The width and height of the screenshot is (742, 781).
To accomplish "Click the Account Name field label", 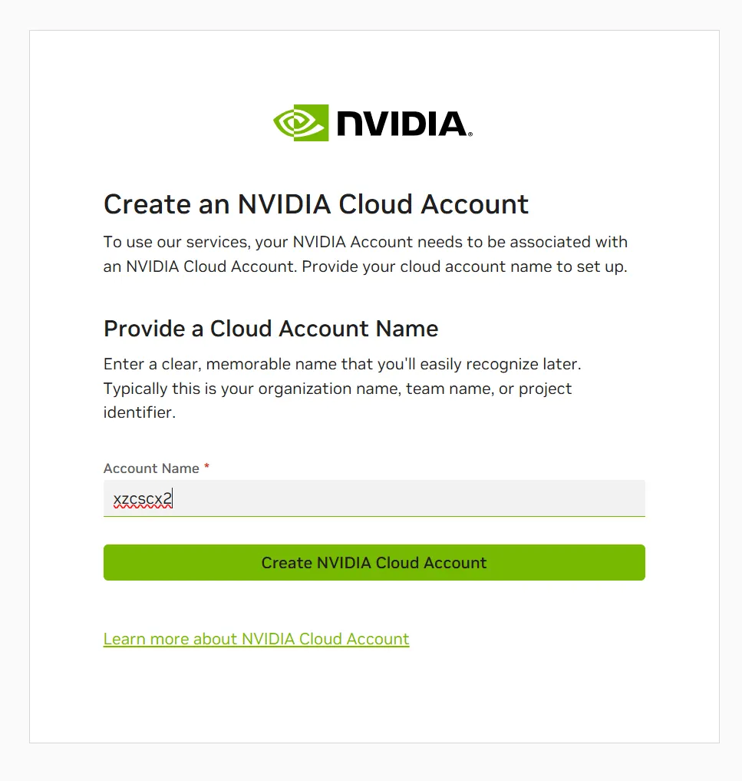I will [x=151, y=468].
